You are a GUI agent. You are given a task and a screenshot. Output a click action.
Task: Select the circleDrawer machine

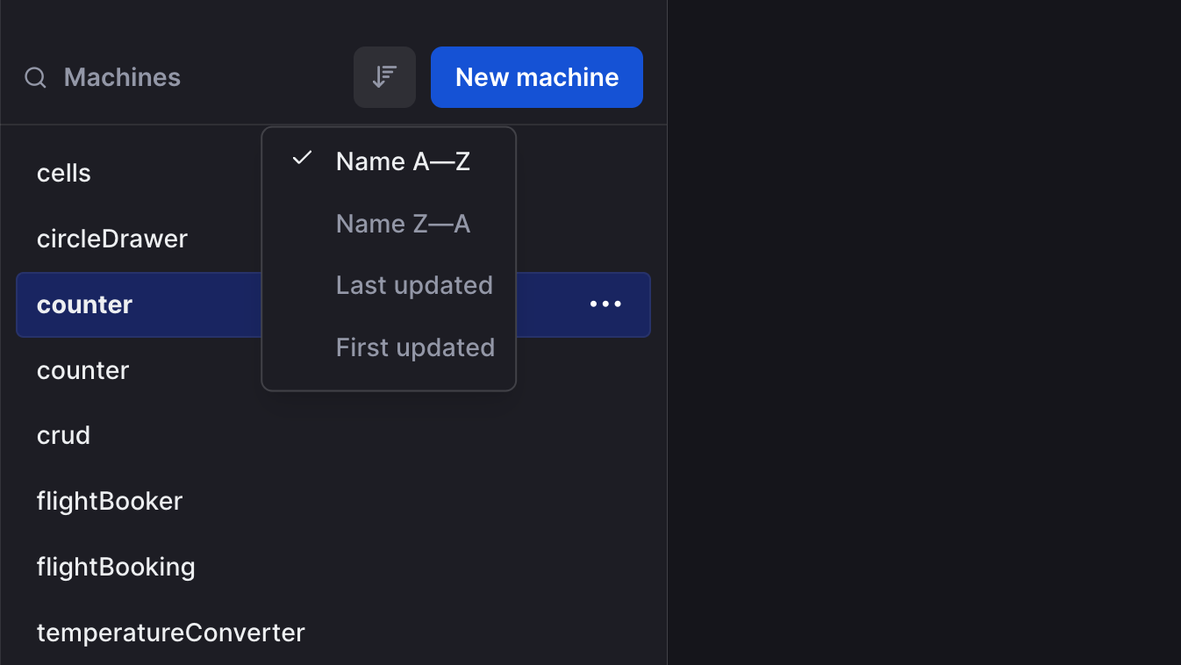pos(112,239)
